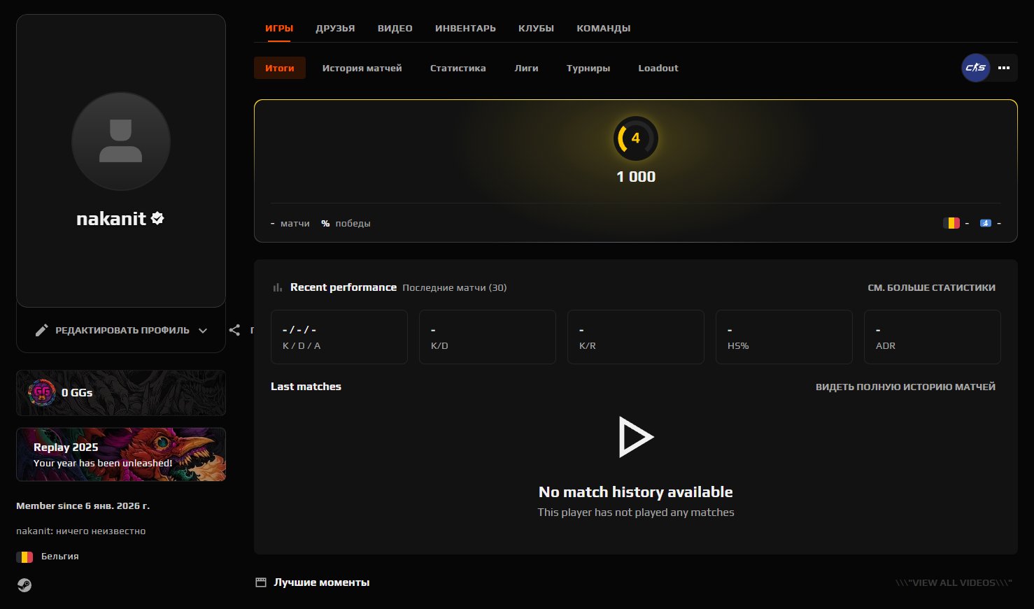Open the Инвентарь tab
Screen dimensions: 1034x609
[x=465, y=29]
